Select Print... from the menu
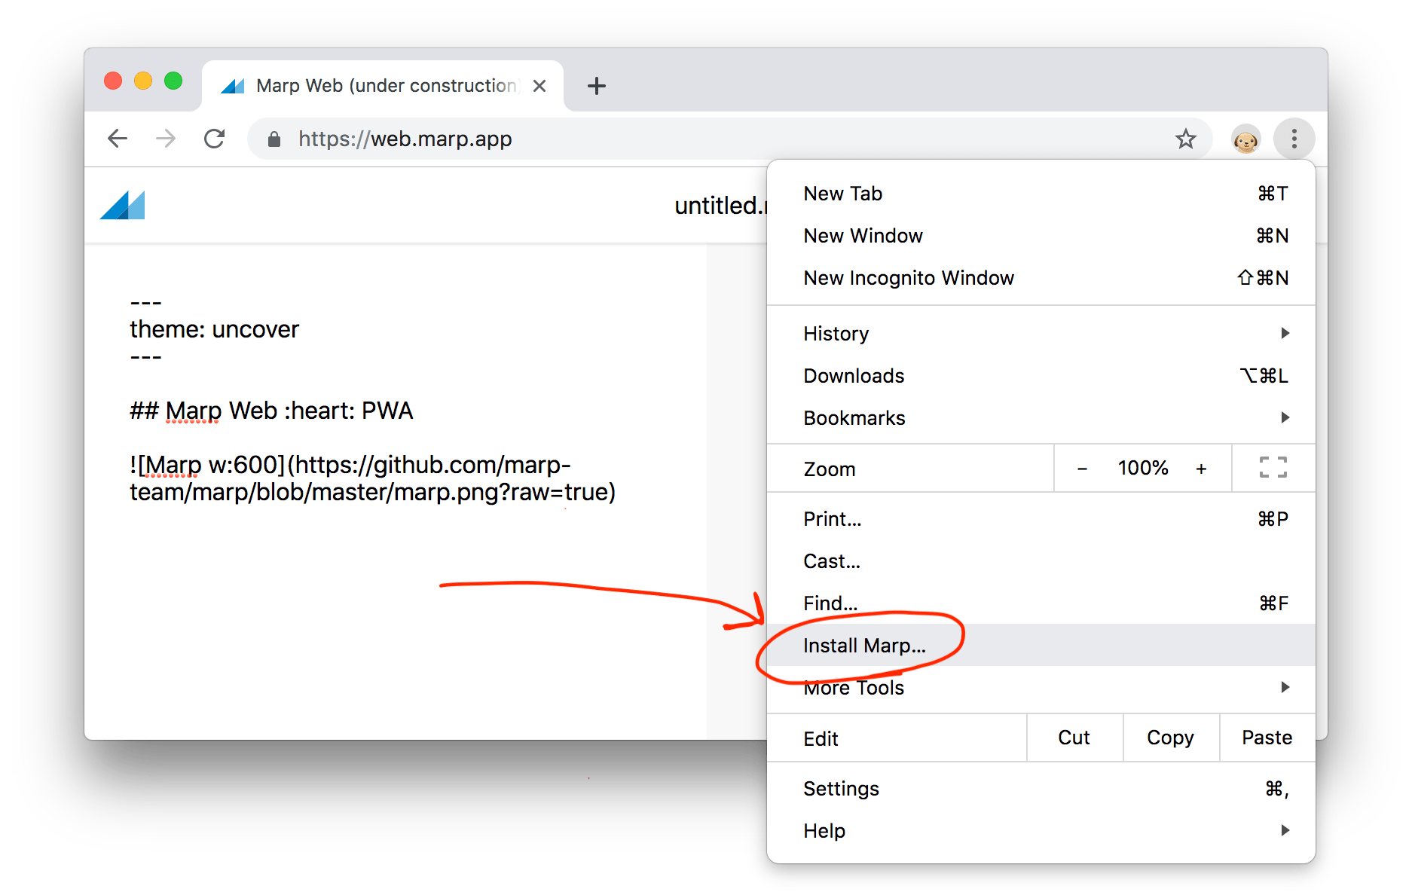The width and height of the screenshot is (1412, 895). [x=1041, y=519]
